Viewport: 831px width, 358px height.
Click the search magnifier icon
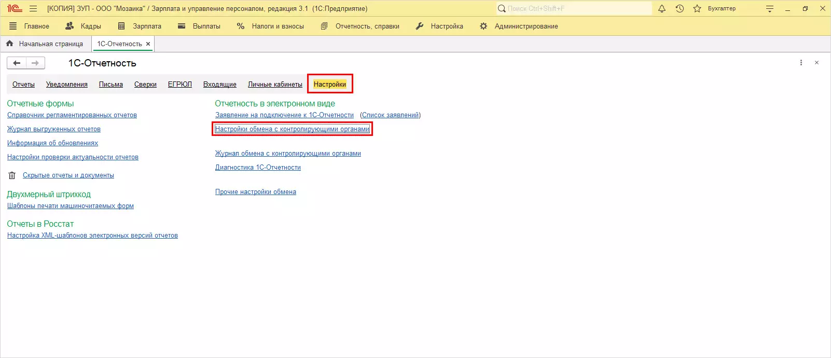(x=502, y=8)
